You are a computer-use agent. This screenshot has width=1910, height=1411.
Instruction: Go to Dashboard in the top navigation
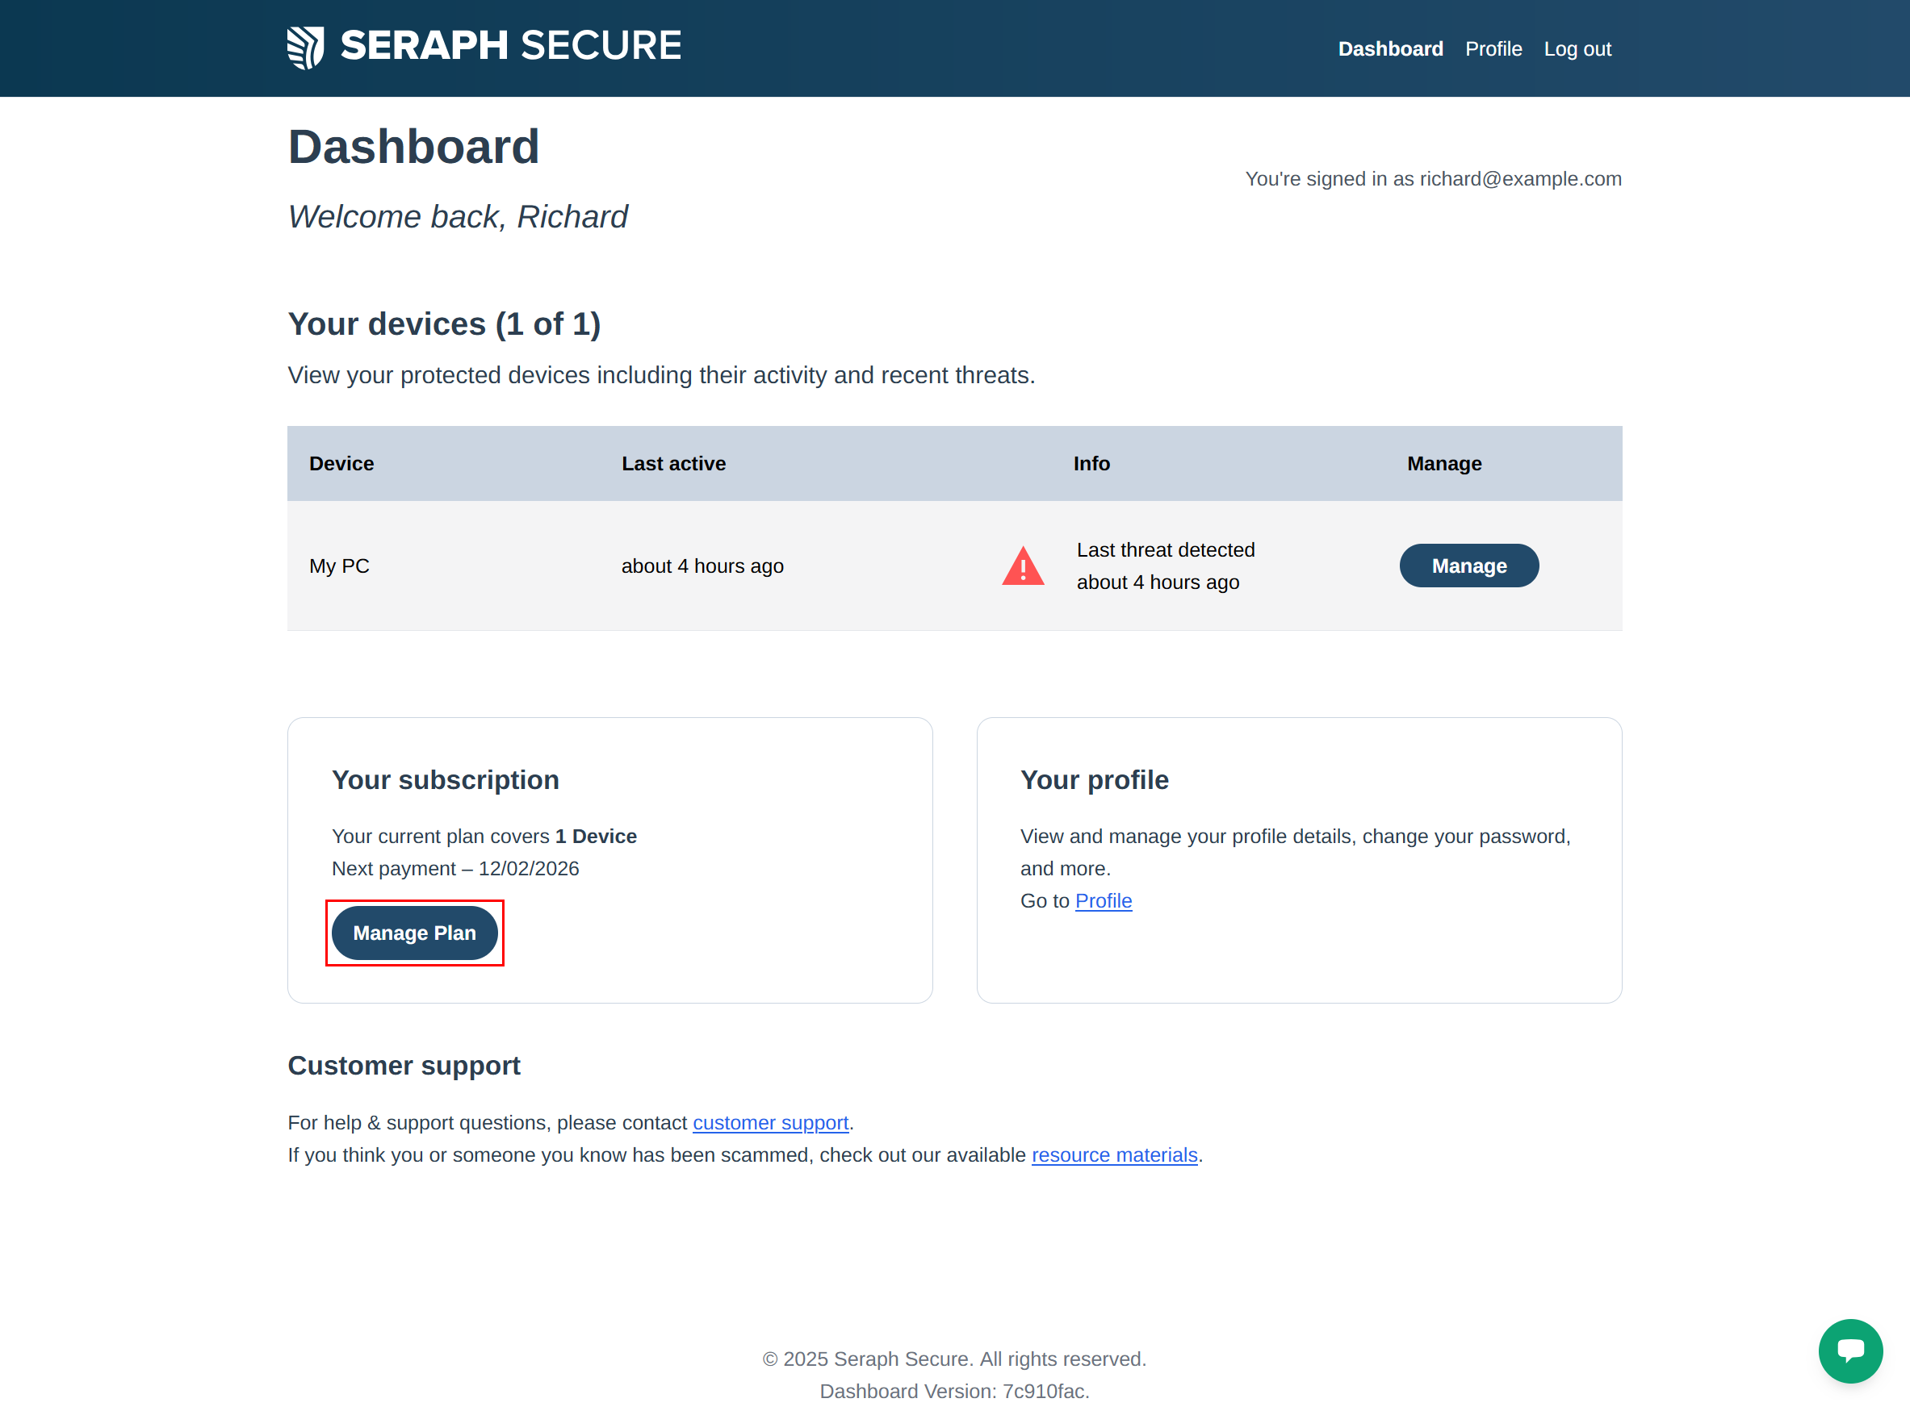(1389, 49)
